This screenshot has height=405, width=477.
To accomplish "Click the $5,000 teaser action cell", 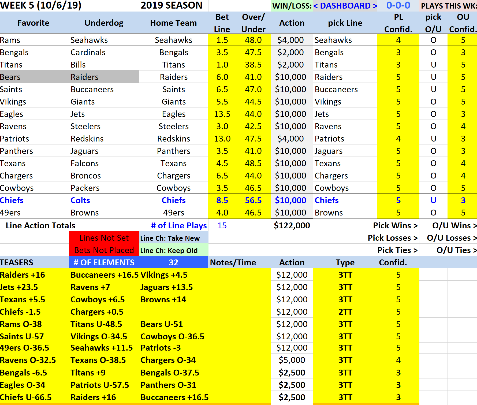I will pyautogui.click(x=292, y=360).
